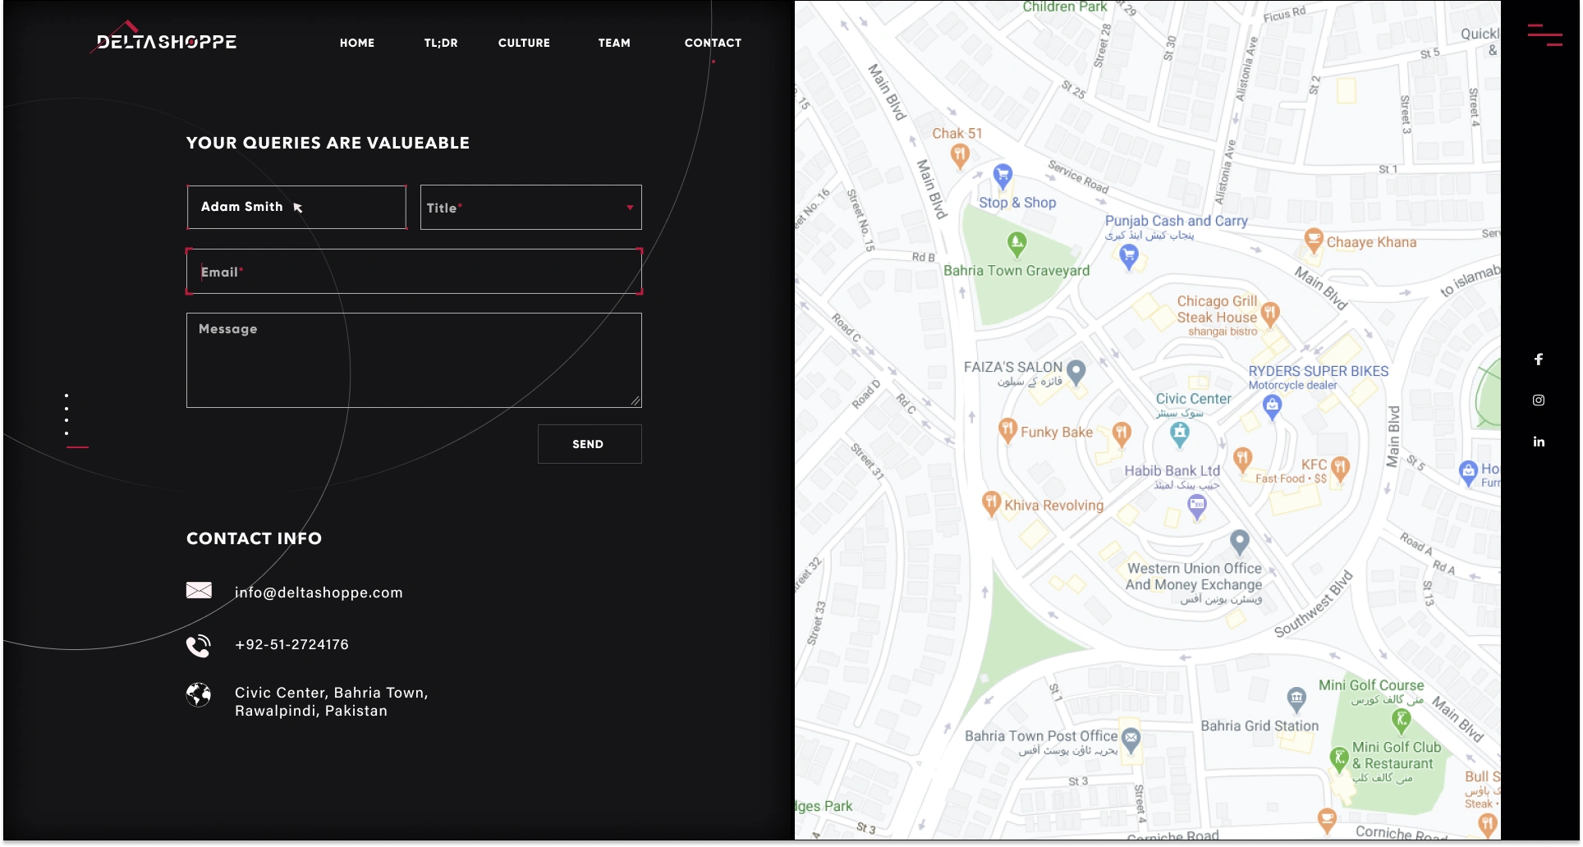Select the Khiva Revolving map pin
This screenshot has width=1583, height=847.
tap(991, 502)
